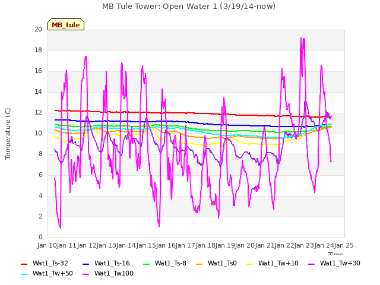The height and width of the screenshot is (285, 380).
Task: Click the MB_tule label box
Action: (x=66, y=24)
